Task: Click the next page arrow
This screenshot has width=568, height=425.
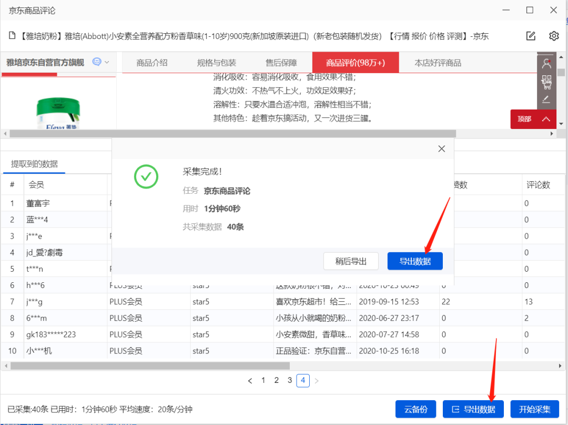Action: (x=317, y=381)
